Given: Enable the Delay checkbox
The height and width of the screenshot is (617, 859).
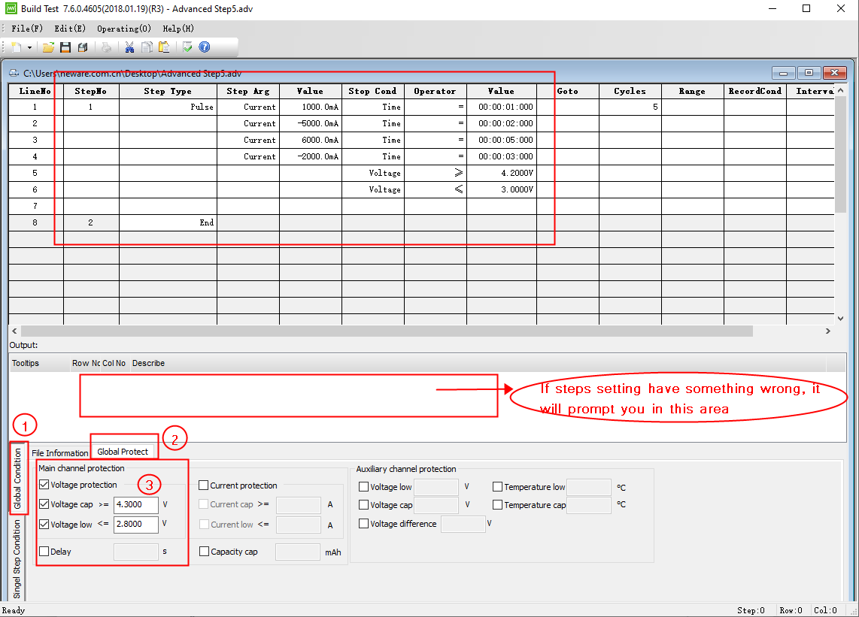Looking at the screenshot, I should click(44, 552).
